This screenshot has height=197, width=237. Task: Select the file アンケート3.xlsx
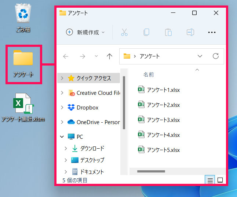click(163, 120)
